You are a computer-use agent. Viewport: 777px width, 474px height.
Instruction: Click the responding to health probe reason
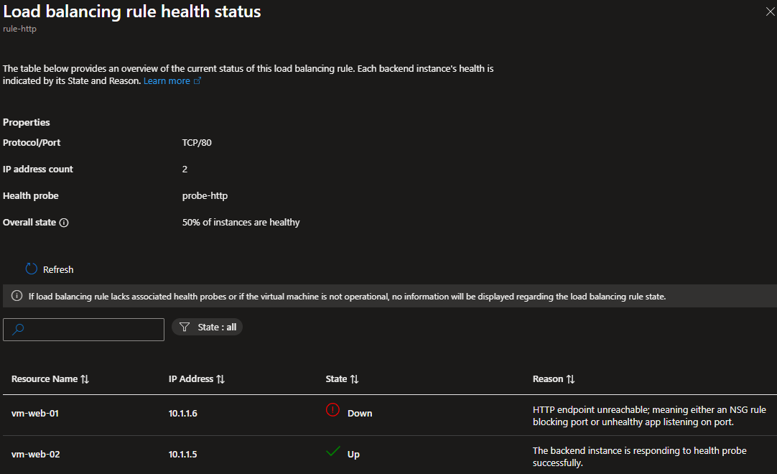(640, 457)
